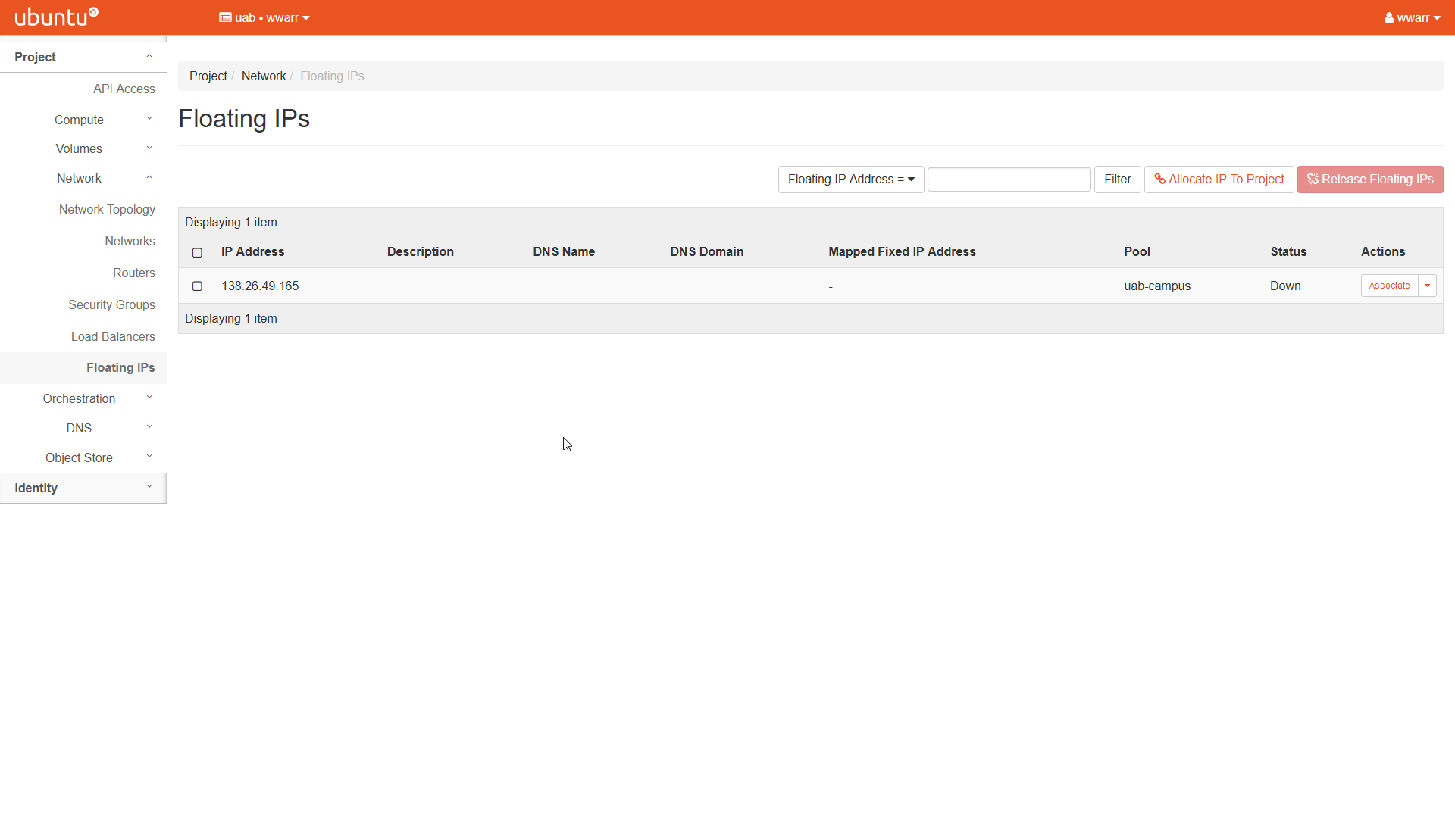Check the 138.26.49.165 row checkbox

pos(197,286)
